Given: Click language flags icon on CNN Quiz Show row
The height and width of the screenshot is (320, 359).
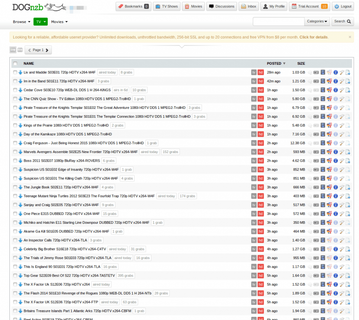Looking at the screenshot, I should [x=329, y=99].
